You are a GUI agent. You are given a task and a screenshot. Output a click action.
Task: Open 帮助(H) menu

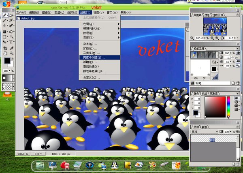click(126, 13)
